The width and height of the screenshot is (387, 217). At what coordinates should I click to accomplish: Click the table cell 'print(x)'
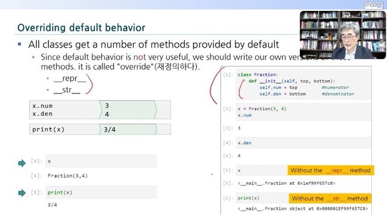pos(48,130)
